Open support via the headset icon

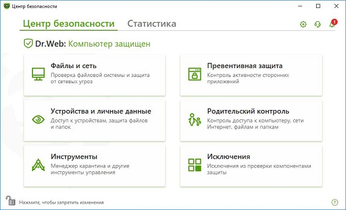(318, 24)
